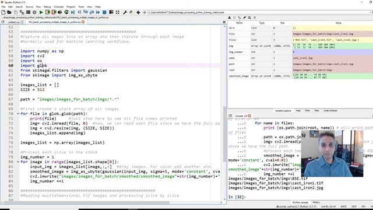Switch to the Code Analysis tab
Screen dimensions: 373x210
[x=330, y=111]
